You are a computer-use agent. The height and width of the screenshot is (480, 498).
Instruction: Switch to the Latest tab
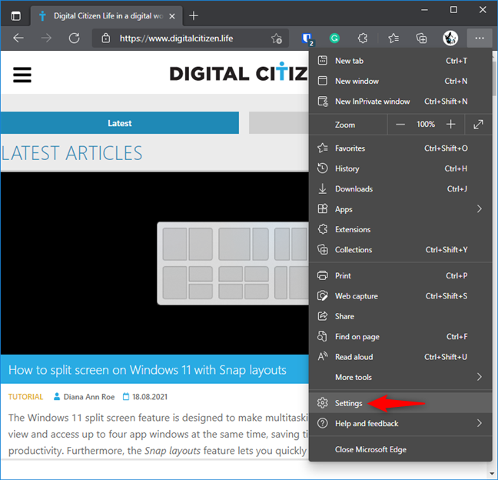pyautogui.click(x=120, y=123)
